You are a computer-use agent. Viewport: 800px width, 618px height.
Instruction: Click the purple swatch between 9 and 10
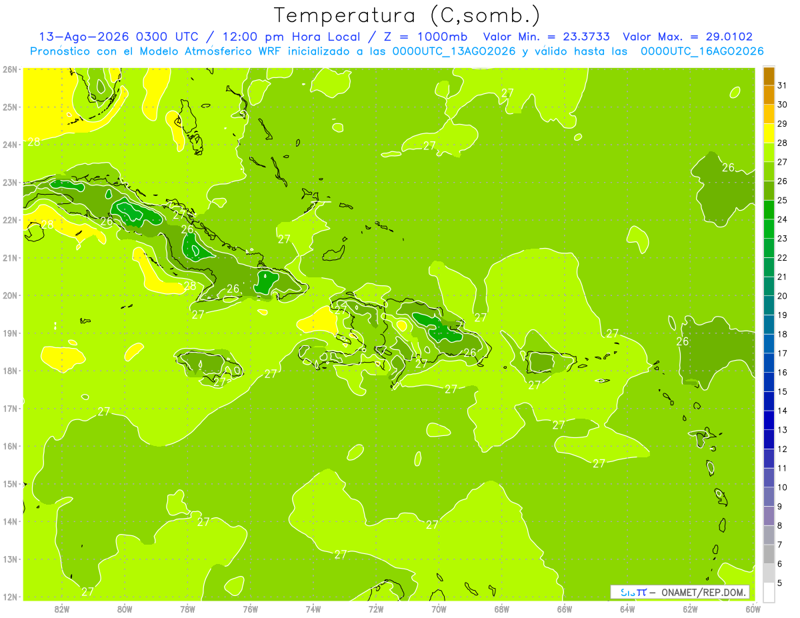[769, 497]
